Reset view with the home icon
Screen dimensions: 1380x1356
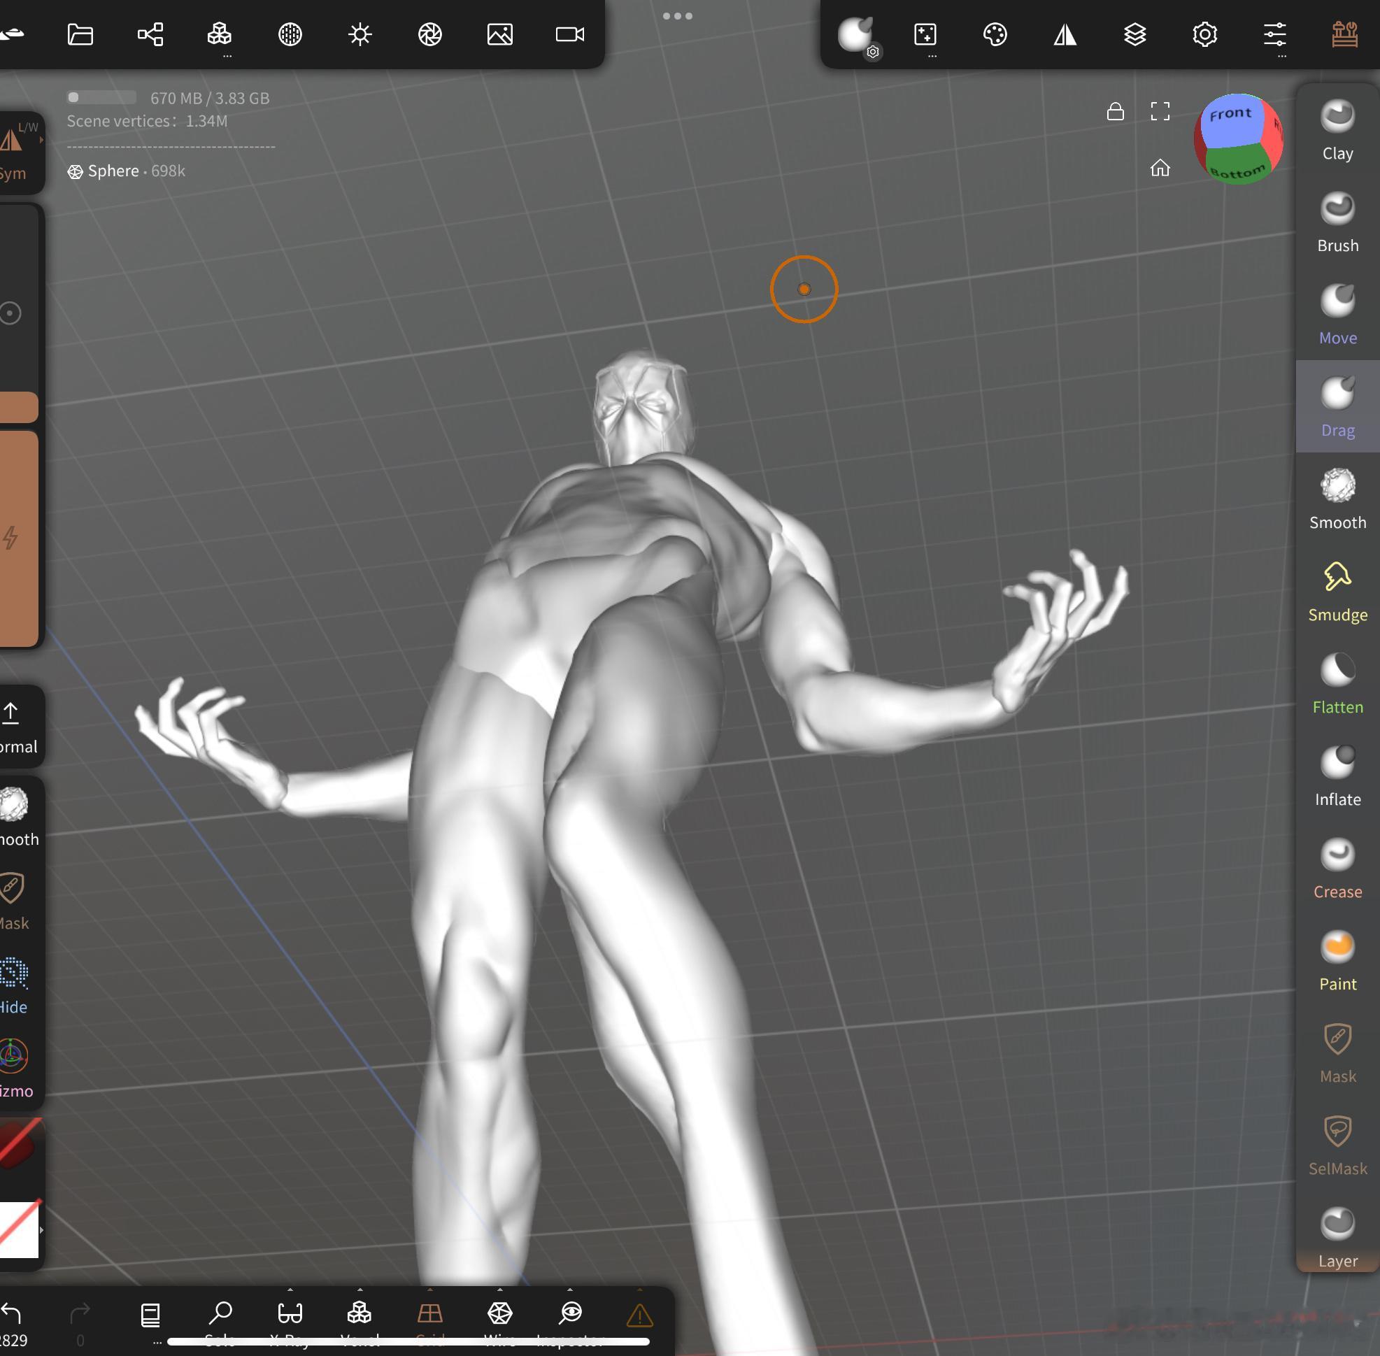(x=1160, y=167)
